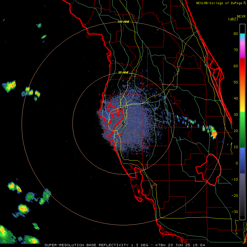247x247 pixels.
Task: Click the -10 value on the dBZ scale
Action: click(x=235, y=179)
